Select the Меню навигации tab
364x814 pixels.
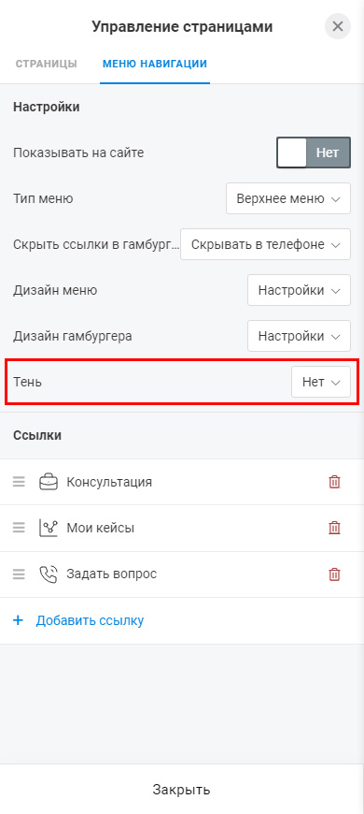(155, 64)
